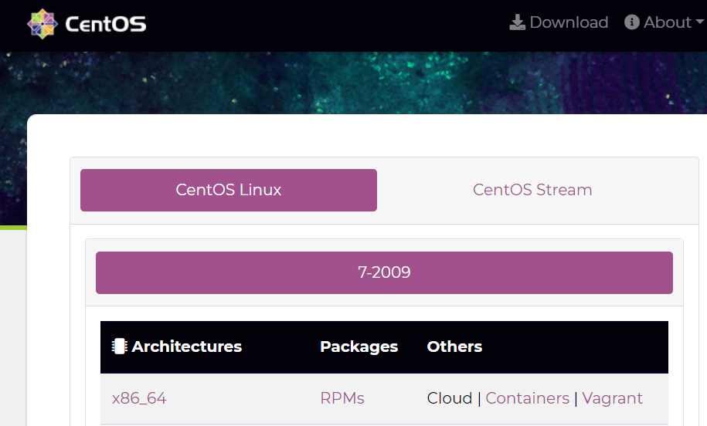The height and width of the screenshot is (426, 707).
Task: Open the Download link in the navbar
Action: click(x=559, y=22)
